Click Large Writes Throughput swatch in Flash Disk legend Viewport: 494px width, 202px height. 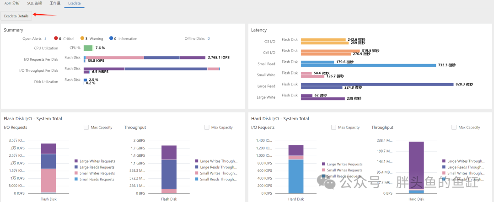click(197, 161)
